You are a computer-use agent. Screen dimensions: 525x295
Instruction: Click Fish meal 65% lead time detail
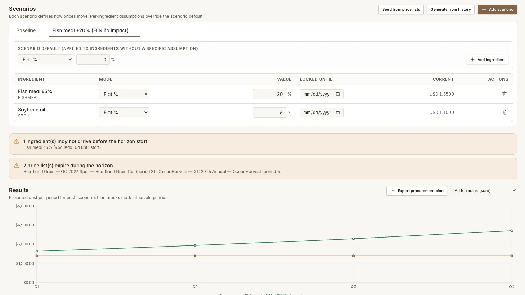(x=62, y=147)
